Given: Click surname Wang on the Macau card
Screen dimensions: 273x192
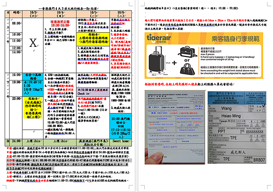Looking at the screenshot, I should click(226, 108).
